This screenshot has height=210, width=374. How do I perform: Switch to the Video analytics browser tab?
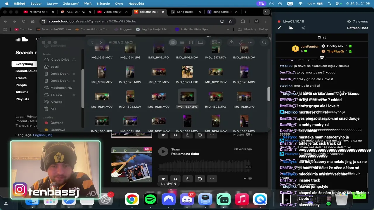[x=112, y=12]
